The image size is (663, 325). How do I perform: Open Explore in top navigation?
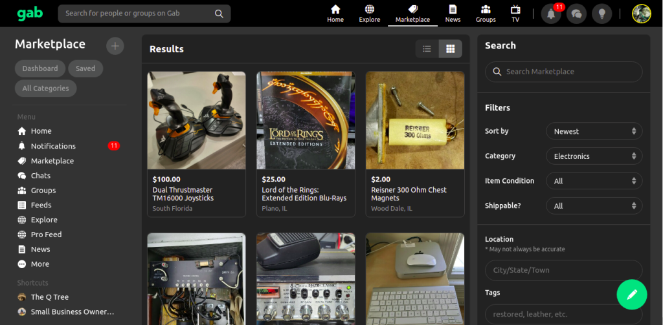click(x=370, y=14)
